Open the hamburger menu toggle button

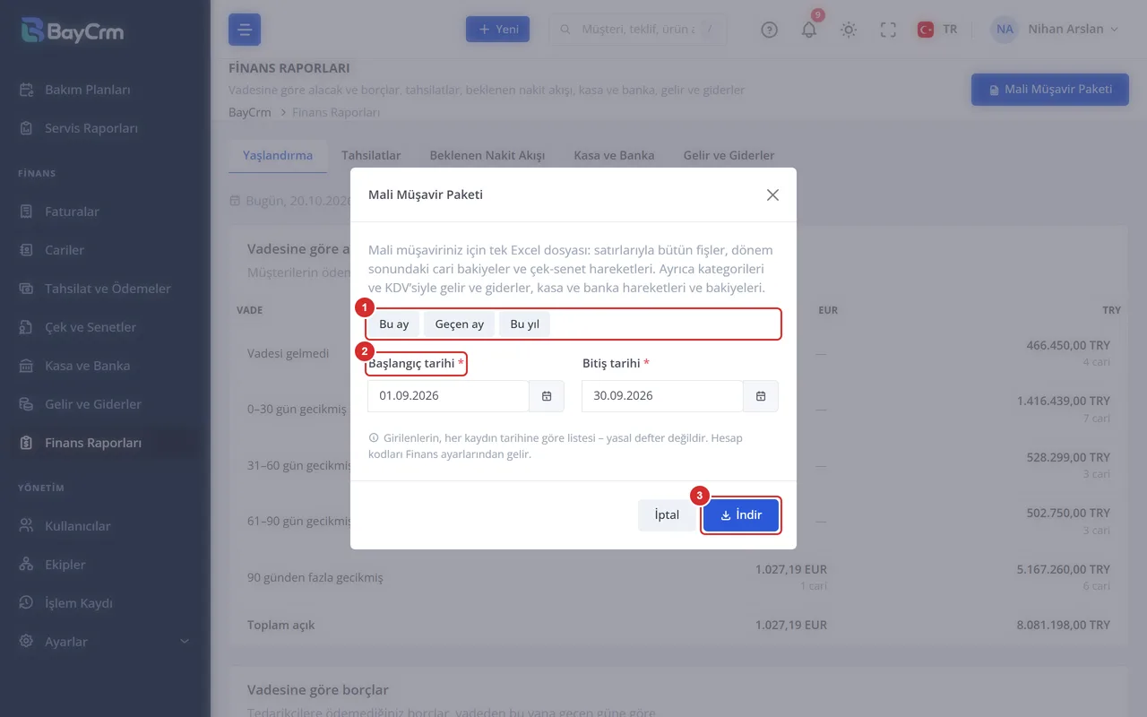click(245, 30)
